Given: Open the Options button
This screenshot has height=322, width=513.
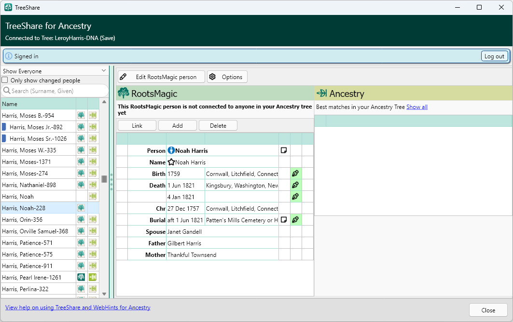Looking at the screenshot, I should coord(227,77).
